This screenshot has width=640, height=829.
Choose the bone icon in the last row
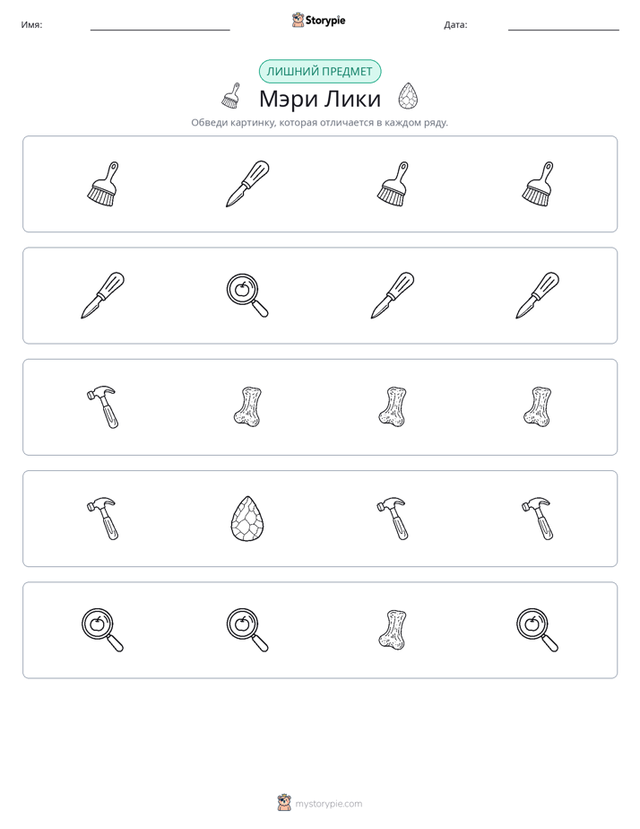coord(393,630)
